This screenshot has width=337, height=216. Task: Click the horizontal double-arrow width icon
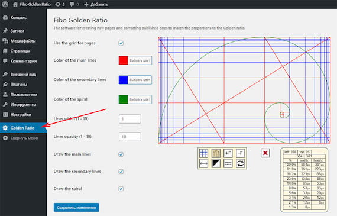pos(203,163)
